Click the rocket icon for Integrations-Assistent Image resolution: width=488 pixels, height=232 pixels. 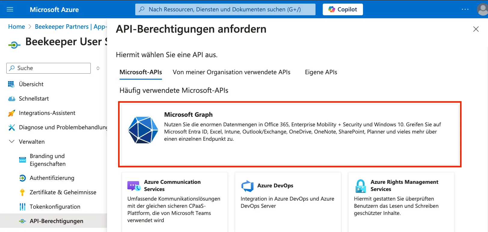point(11,113)
